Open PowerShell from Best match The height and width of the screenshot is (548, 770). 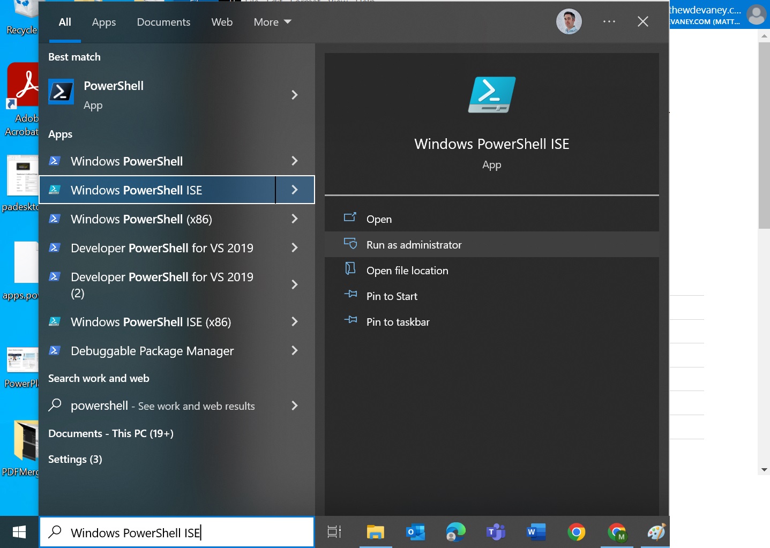114,94
